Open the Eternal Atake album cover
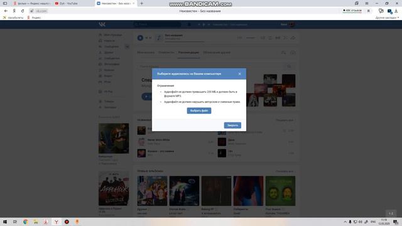402x226 pixels. pyautogui.click(x=184, y=191)
